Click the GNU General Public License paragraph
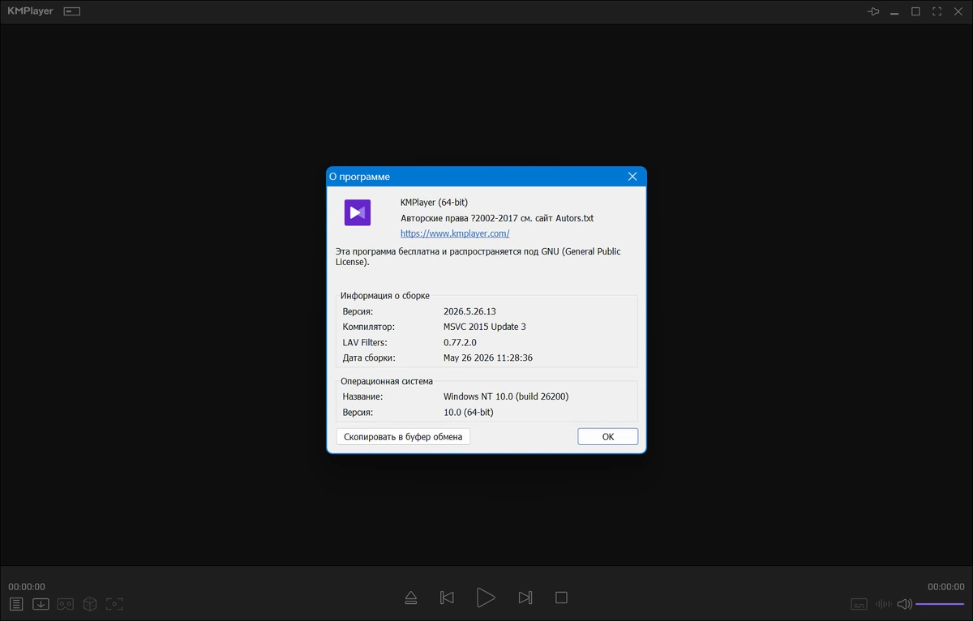973x621 pixels. click(478, 257)
